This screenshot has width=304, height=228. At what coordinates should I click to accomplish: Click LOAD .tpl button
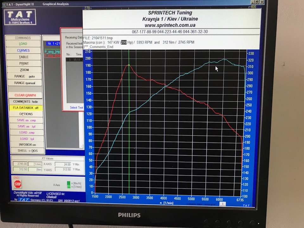27,139
